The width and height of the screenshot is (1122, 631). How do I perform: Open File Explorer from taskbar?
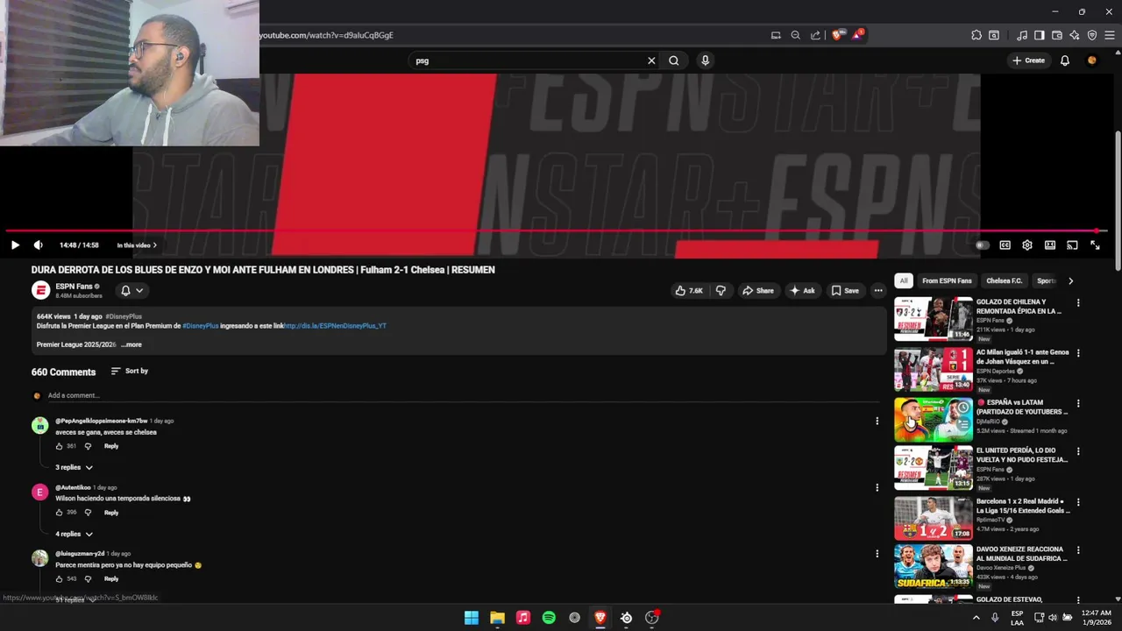pos(497,618)
